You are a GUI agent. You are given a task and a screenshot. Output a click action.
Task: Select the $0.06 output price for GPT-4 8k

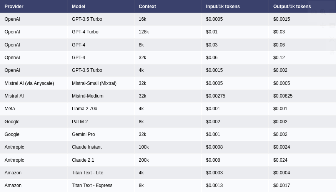(x=279, y=45)
